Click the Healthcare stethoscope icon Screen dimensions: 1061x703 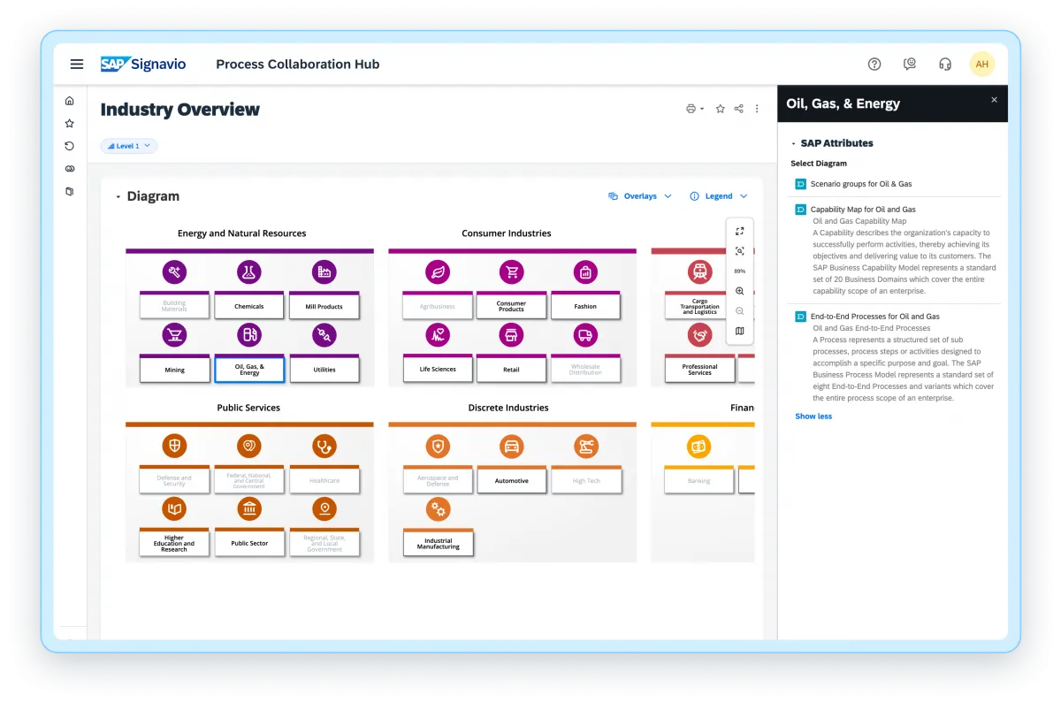324,447
